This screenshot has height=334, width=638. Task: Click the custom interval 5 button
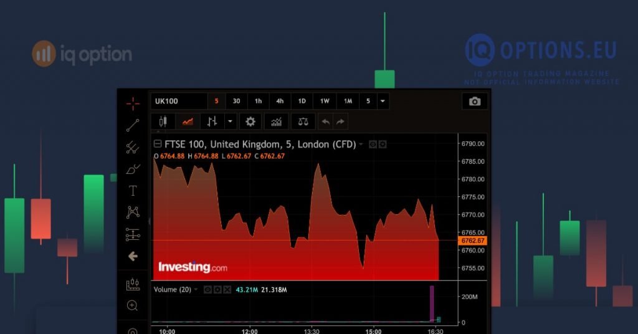pyautogui.click(x=368, y=102)
